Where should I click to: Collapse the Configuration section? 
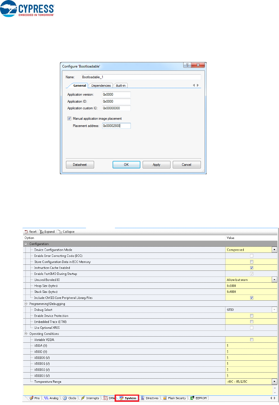[x=26, y=244]
